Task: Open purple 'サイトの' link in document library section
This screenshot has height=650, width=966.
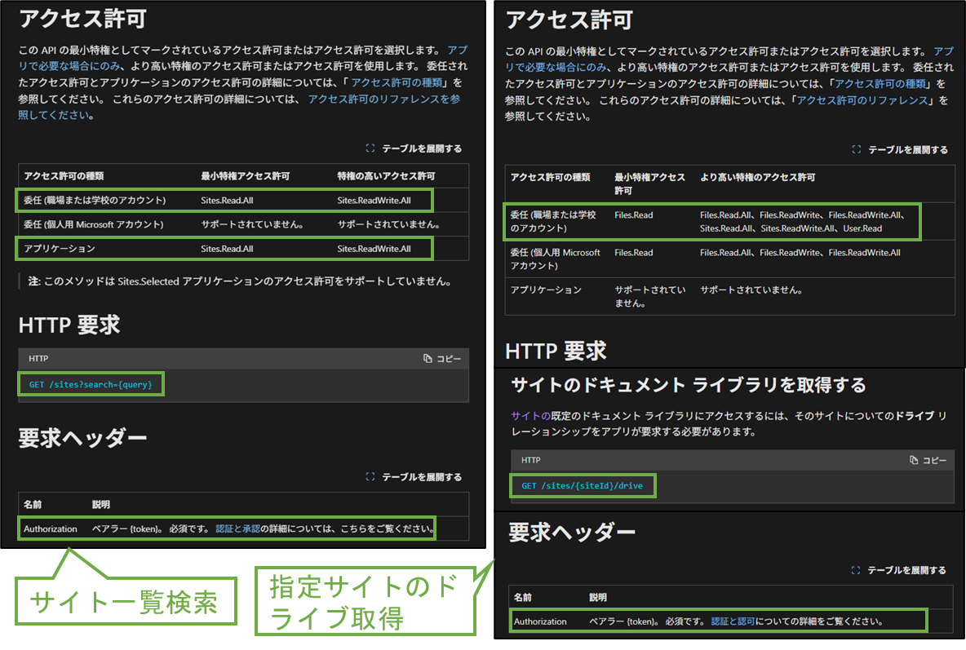Action: (x=530, y=416)
